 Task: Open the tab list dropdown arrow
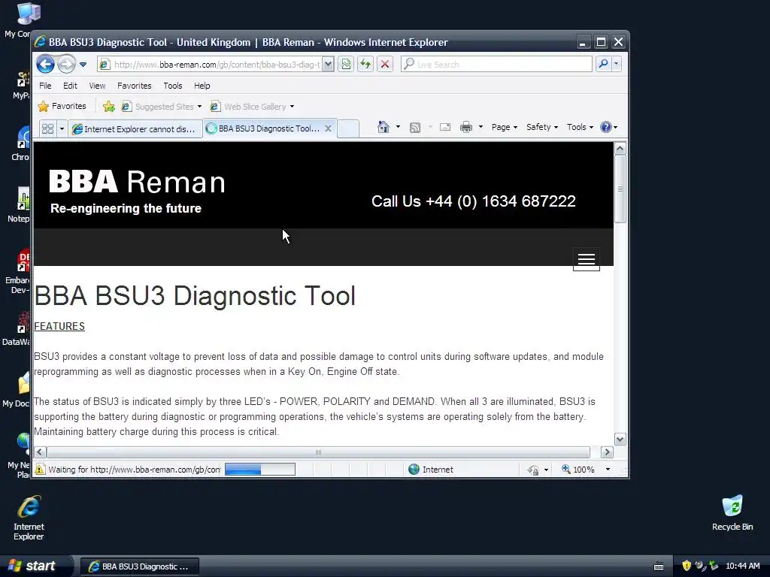point(62,129)
